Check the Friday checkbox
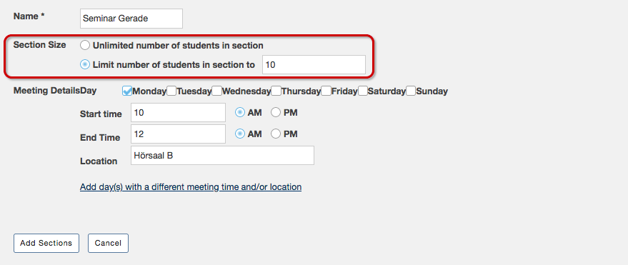628x265 pixels. [326, 91]
